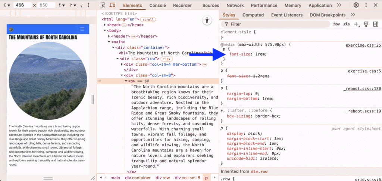The image size is (382, 181).
Task: Open the Memory tab
Action: [x=293, y=5]
